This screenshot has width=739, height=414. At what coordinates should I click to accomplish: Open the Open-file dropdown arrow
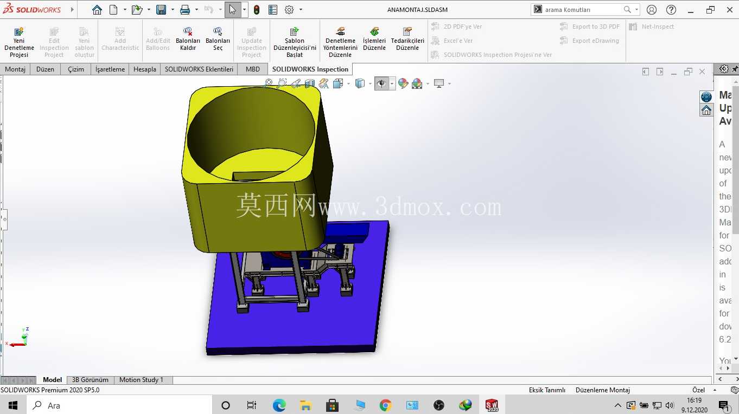click(x=149, y=10)
